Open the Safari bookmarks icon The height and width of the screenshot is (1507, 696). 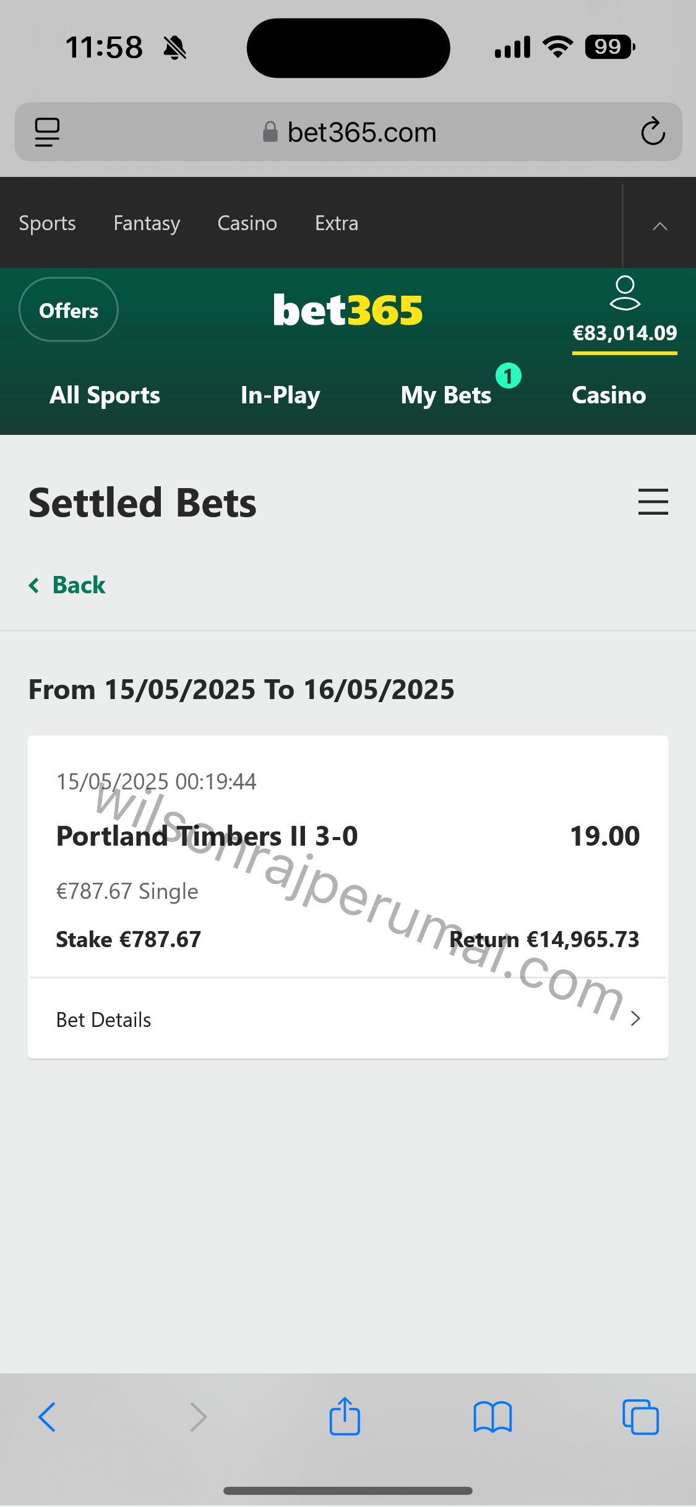click(492, 1417)
